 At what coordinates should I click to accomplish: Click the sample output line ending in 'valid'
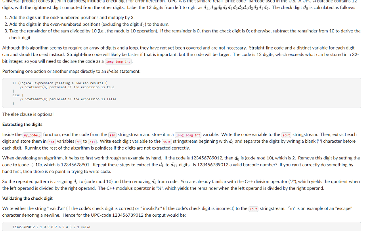(51, 227)
